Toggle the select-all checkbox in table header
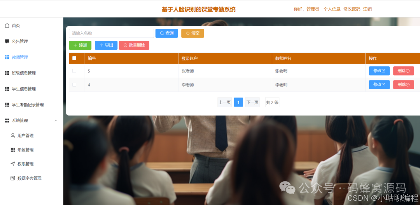Screen dimensions: 420x205 (74, 58)
